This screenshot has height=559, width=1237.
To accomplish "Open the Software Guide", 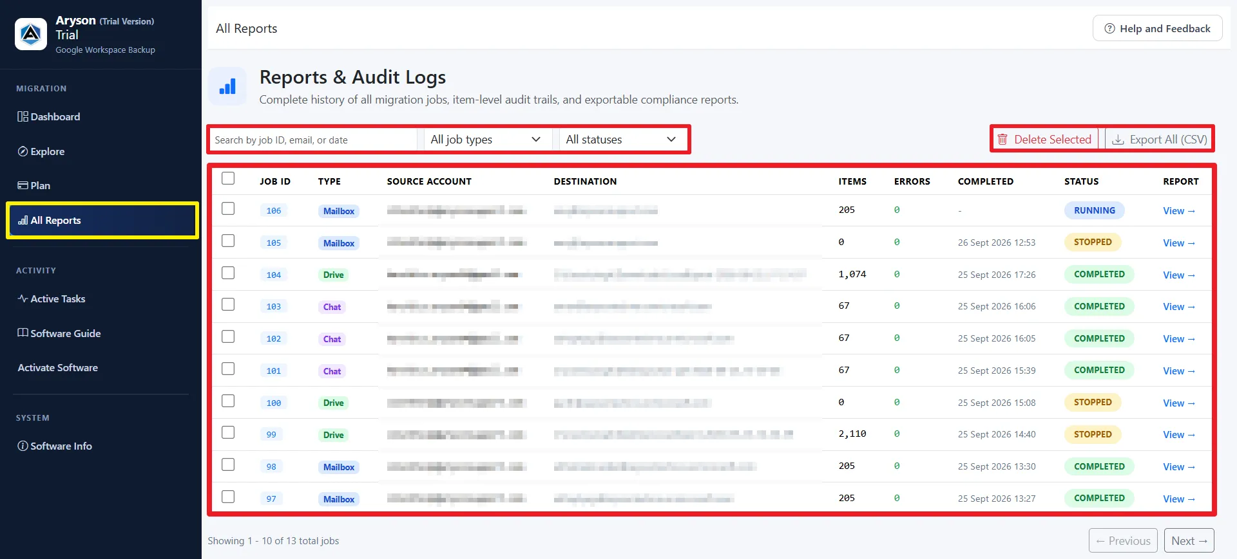I will [x=59, y=333].
